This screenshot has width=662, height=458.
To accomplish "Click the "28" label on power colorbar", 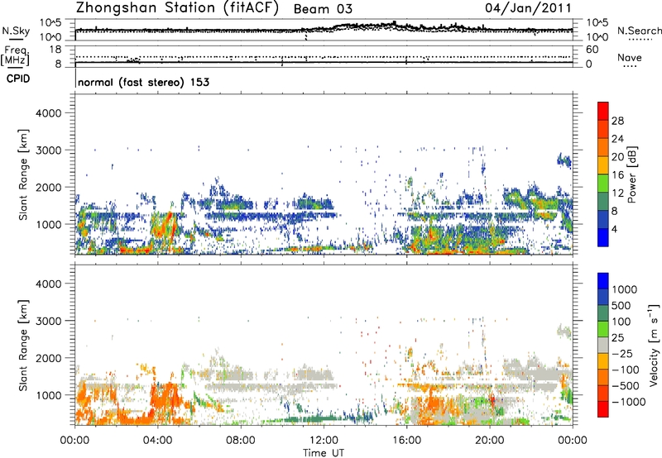I will [x=617, y=121].
